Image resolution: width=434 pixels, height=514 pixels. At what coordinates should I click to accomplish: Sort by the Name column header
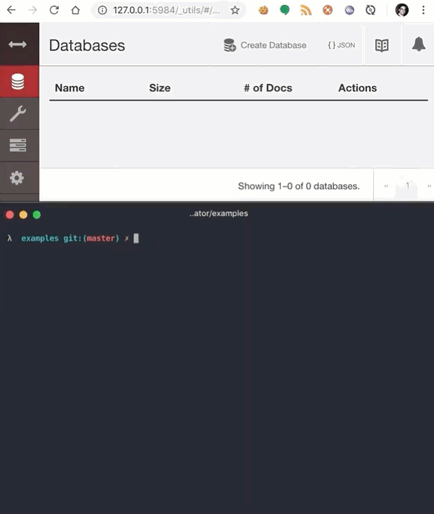(70, 88)
